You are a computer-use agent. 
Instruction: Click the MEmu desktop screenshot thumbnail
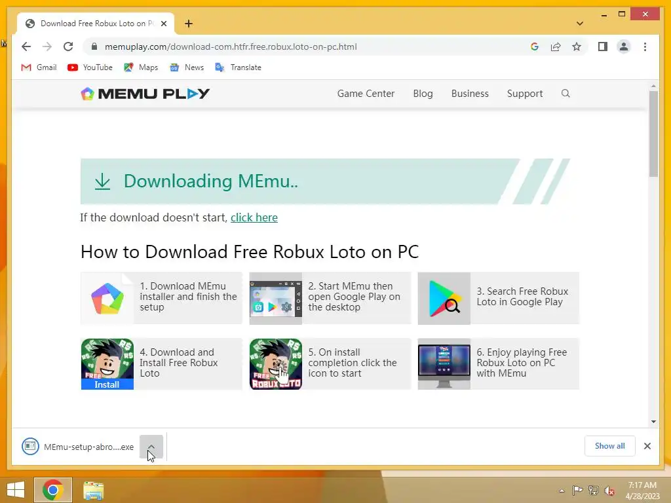pyautogui.click(x=276, y=298)
